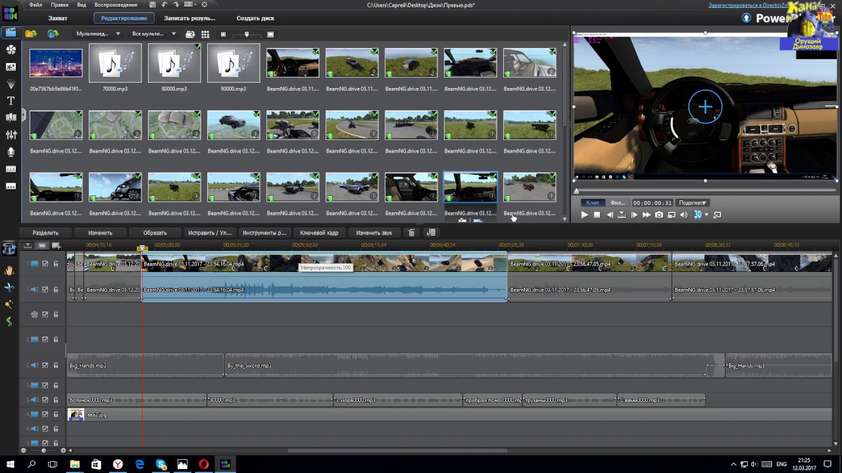The image size is (842, 473).
Task: Open the Все мульти... filter dropdown
Action: click(x=154, y=34)
